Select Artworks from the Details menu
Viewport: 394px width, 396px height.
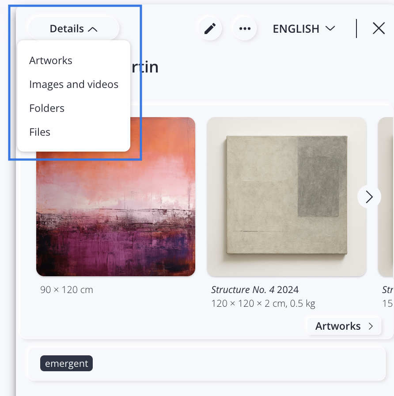[51, 61]
